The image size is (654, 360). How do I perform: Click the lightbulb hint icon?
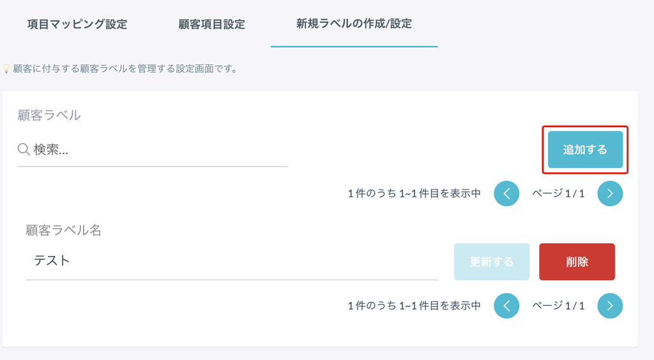tap(6, 69)
